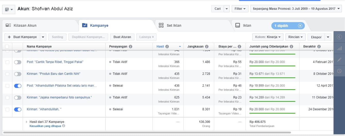
Task: Click spending bar for Rp 14.289 row
Action: [272, 101]
